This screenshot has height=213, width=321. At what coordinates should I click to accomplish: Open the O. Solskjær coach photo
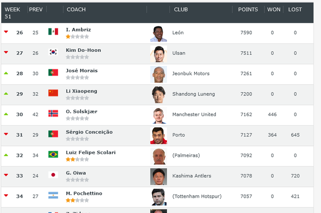[x=159, y=115]
